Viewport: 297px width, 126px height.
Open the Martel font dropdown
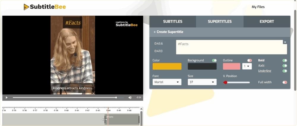(167, 82)
